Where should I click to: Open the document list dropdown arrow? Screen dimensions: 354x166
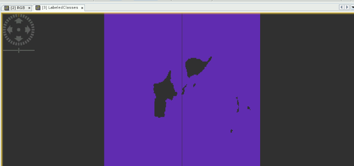[353, 7]
